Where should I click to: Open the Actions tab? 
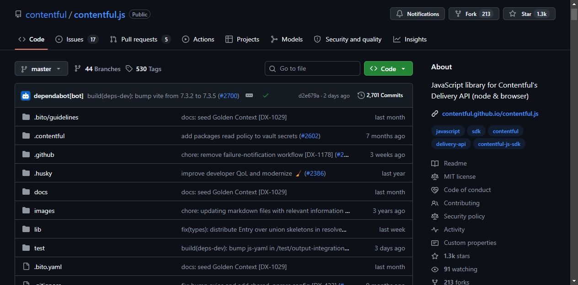tap(198, 39)
